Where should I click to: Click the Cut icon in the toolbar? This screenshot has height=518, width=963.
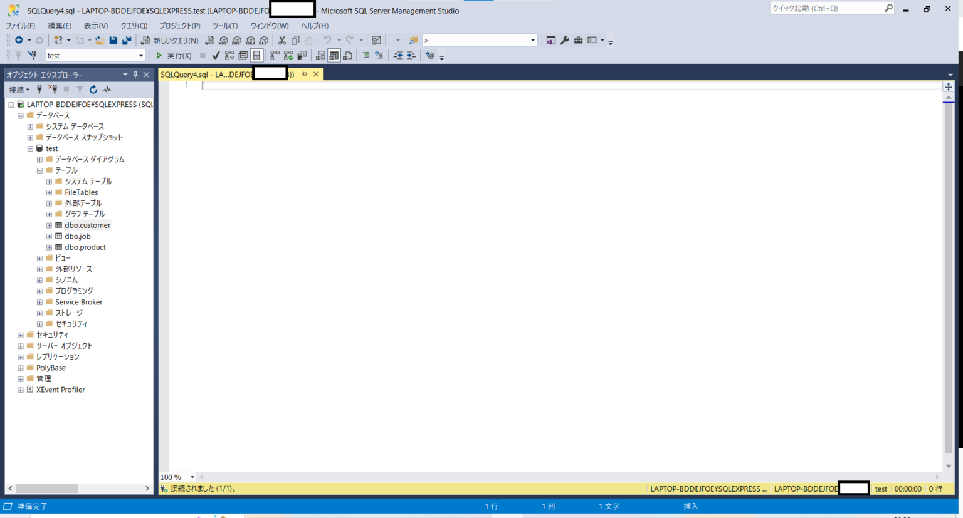281,40
